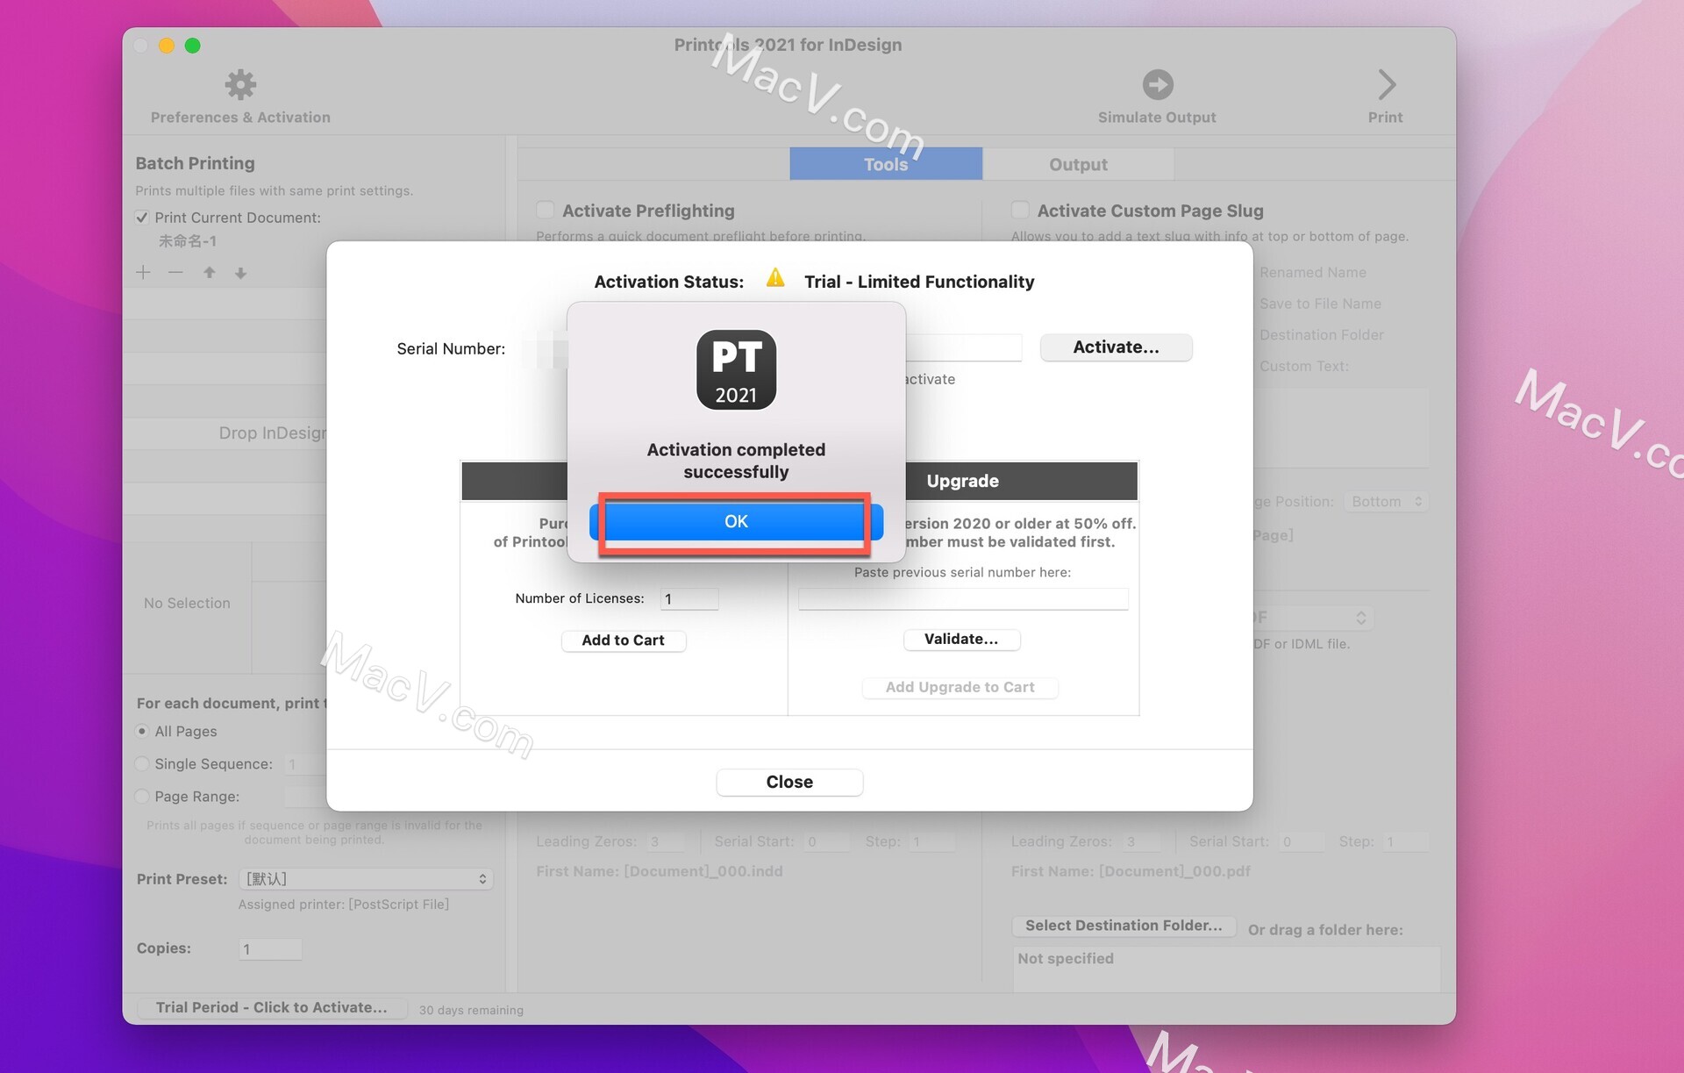1684x1073 pixels.
Task: Click the Add Upgrade to Cart button
Action: coord(960,687)
